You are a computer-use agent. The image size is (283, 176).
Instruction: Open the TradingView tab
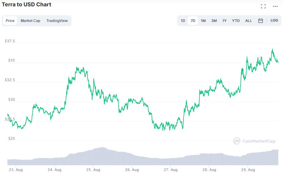(57, 21)
